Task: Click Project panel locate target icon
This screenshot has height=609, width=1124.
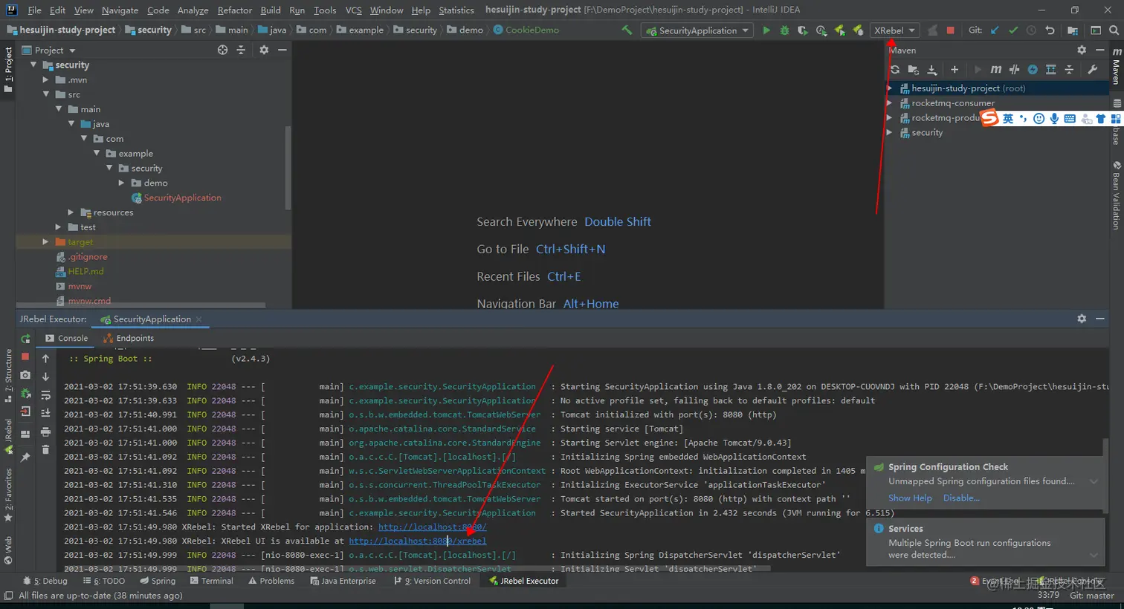Action: (222, 50)
